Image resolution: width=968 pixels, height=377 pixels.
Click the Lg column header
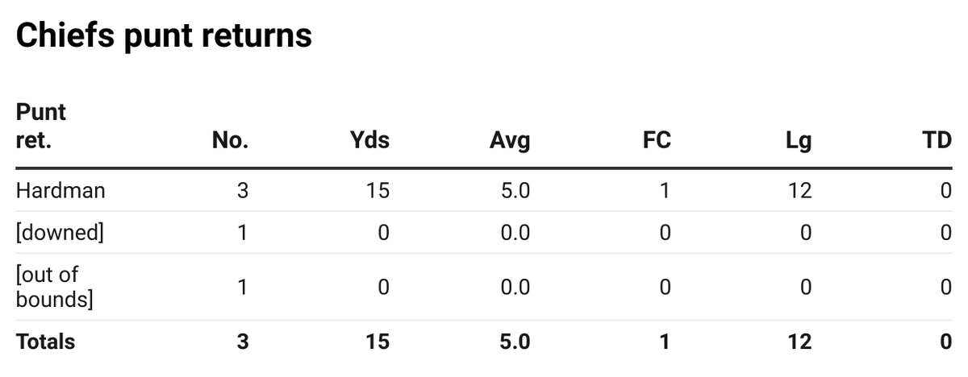coord(800,141)
